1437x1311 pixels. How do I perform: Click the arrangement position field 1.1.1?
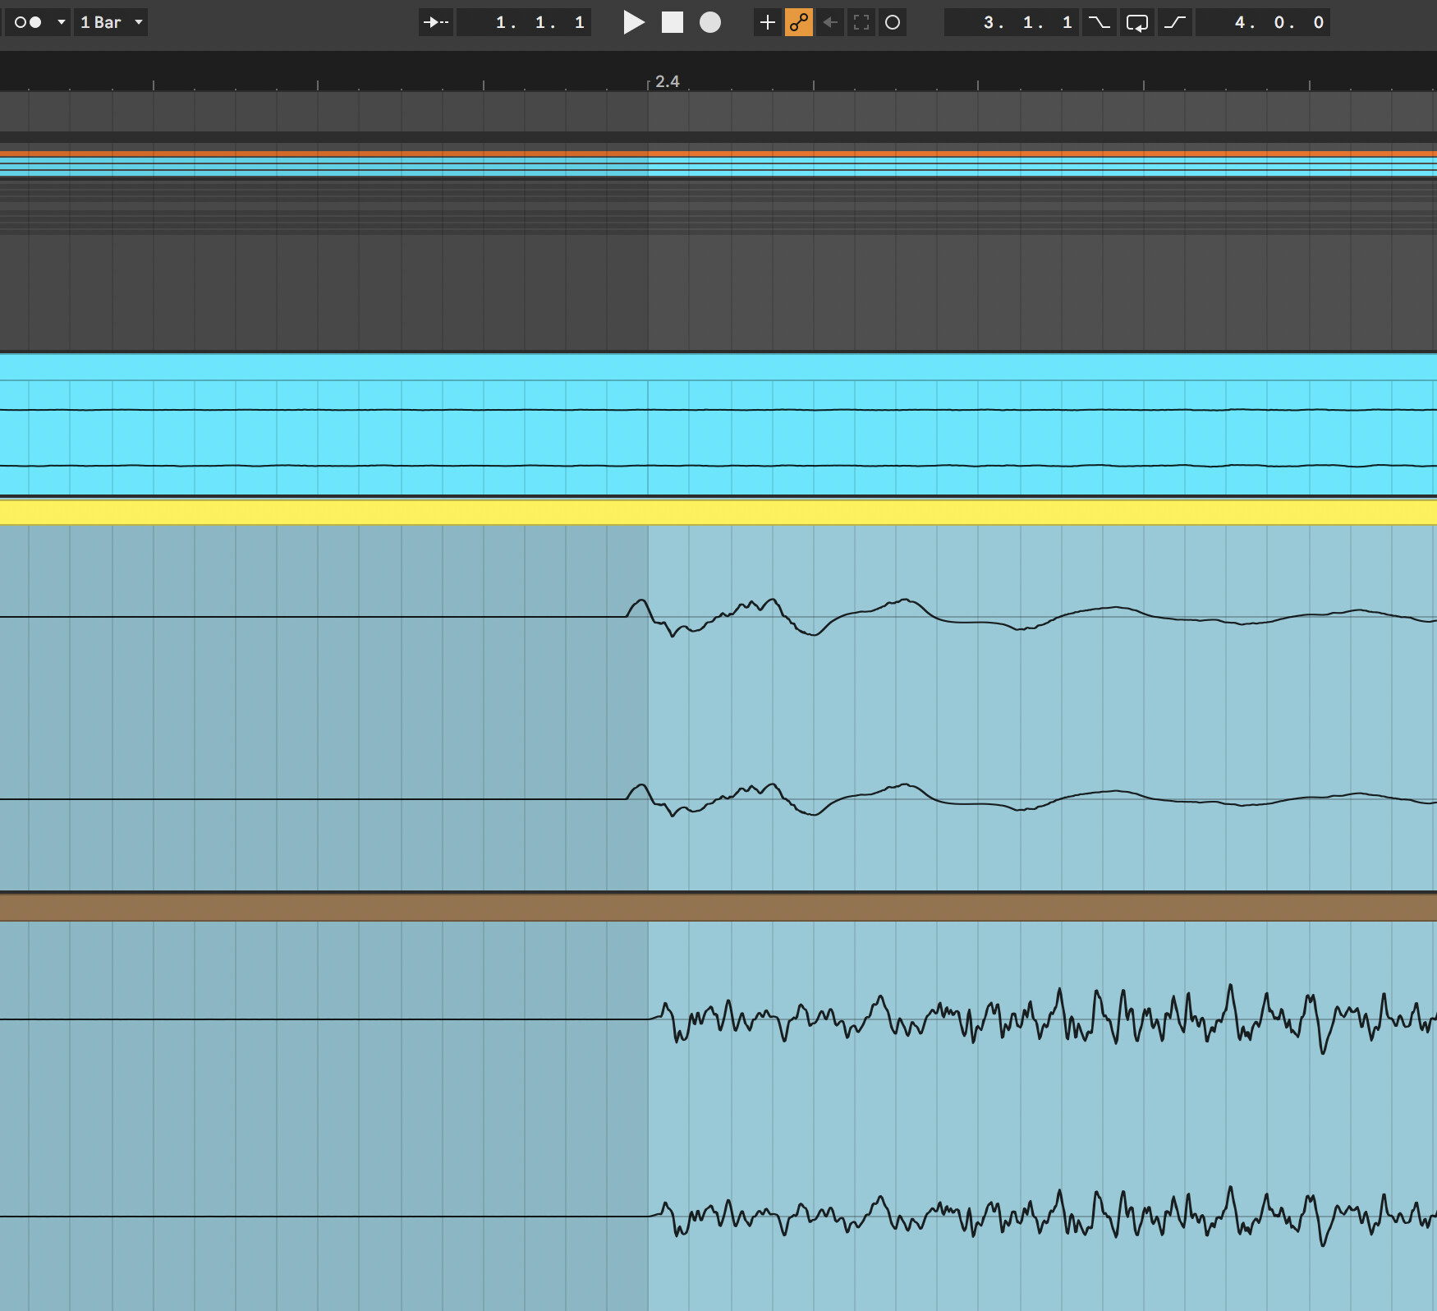[539, 22]
